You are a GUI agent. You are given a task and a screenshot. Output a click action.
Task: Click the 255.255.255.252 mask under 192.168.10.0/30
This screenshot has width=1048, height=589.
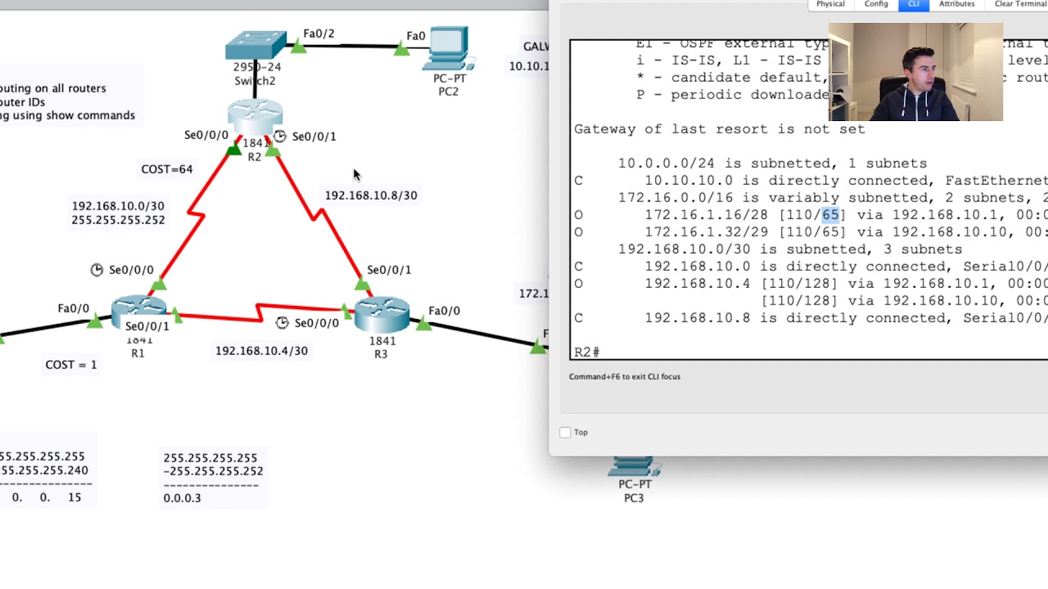pyautogui.click(x=118, y=219)
